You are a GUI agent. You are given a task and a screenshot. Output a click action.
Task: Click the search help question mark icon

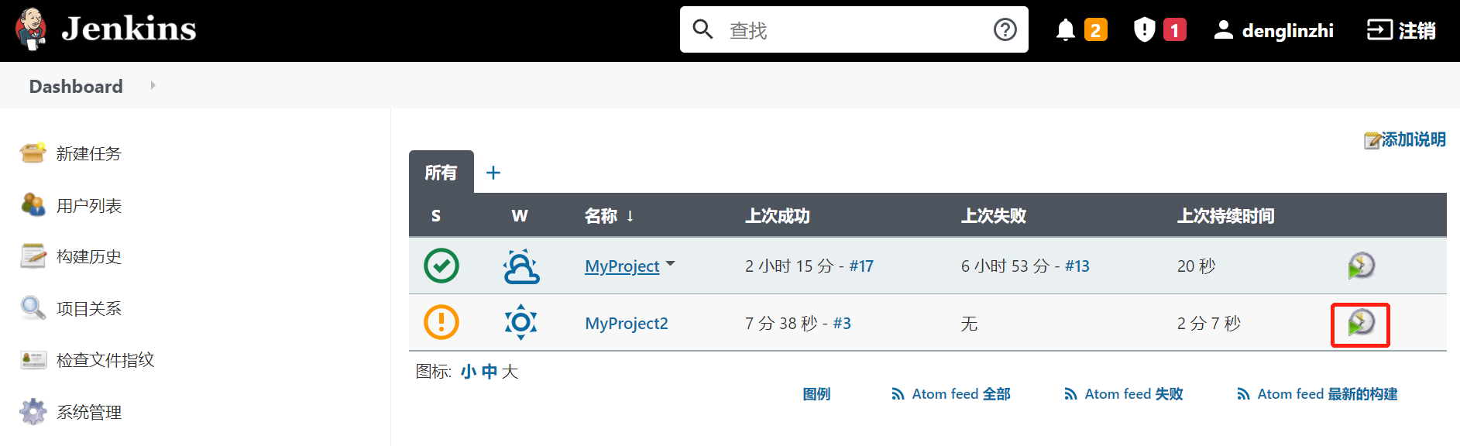(1005, 29)
